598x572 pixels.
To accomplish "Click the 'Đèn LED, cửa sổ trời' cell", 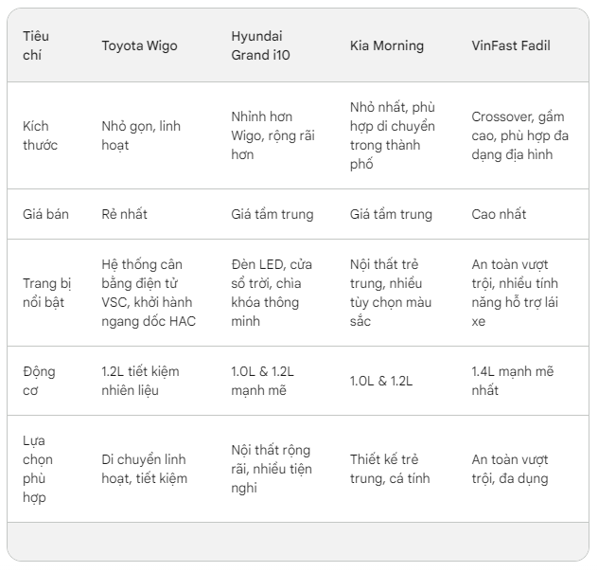I will pos(271,293).
